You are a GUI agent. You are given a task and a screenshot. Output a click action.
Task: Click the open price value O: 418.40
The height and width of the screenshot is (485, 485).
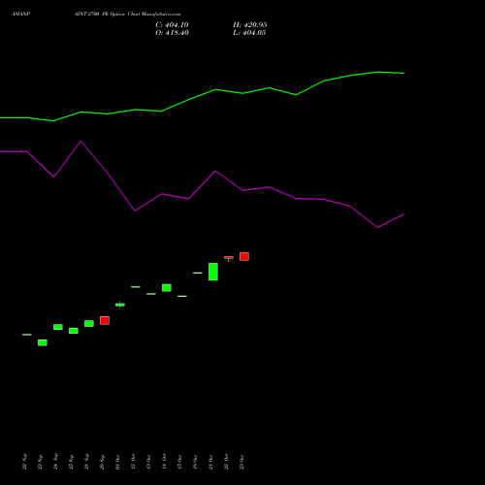click(172, 33)
